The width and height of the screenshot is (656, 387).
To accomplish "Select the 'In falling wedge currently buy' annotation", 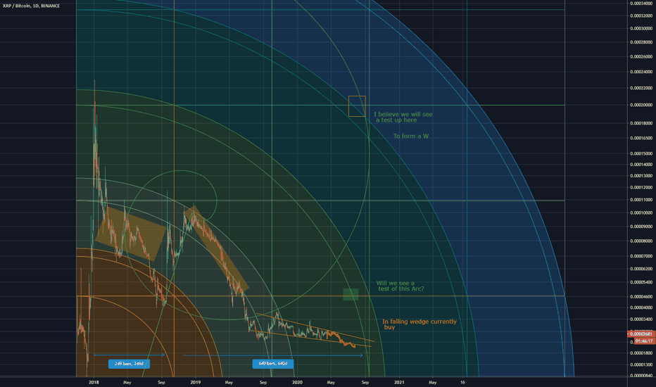I will point(420,324).
